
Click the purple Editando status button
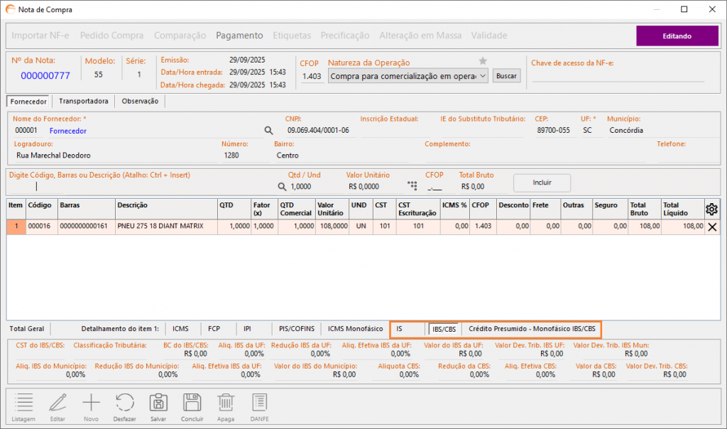676,36
